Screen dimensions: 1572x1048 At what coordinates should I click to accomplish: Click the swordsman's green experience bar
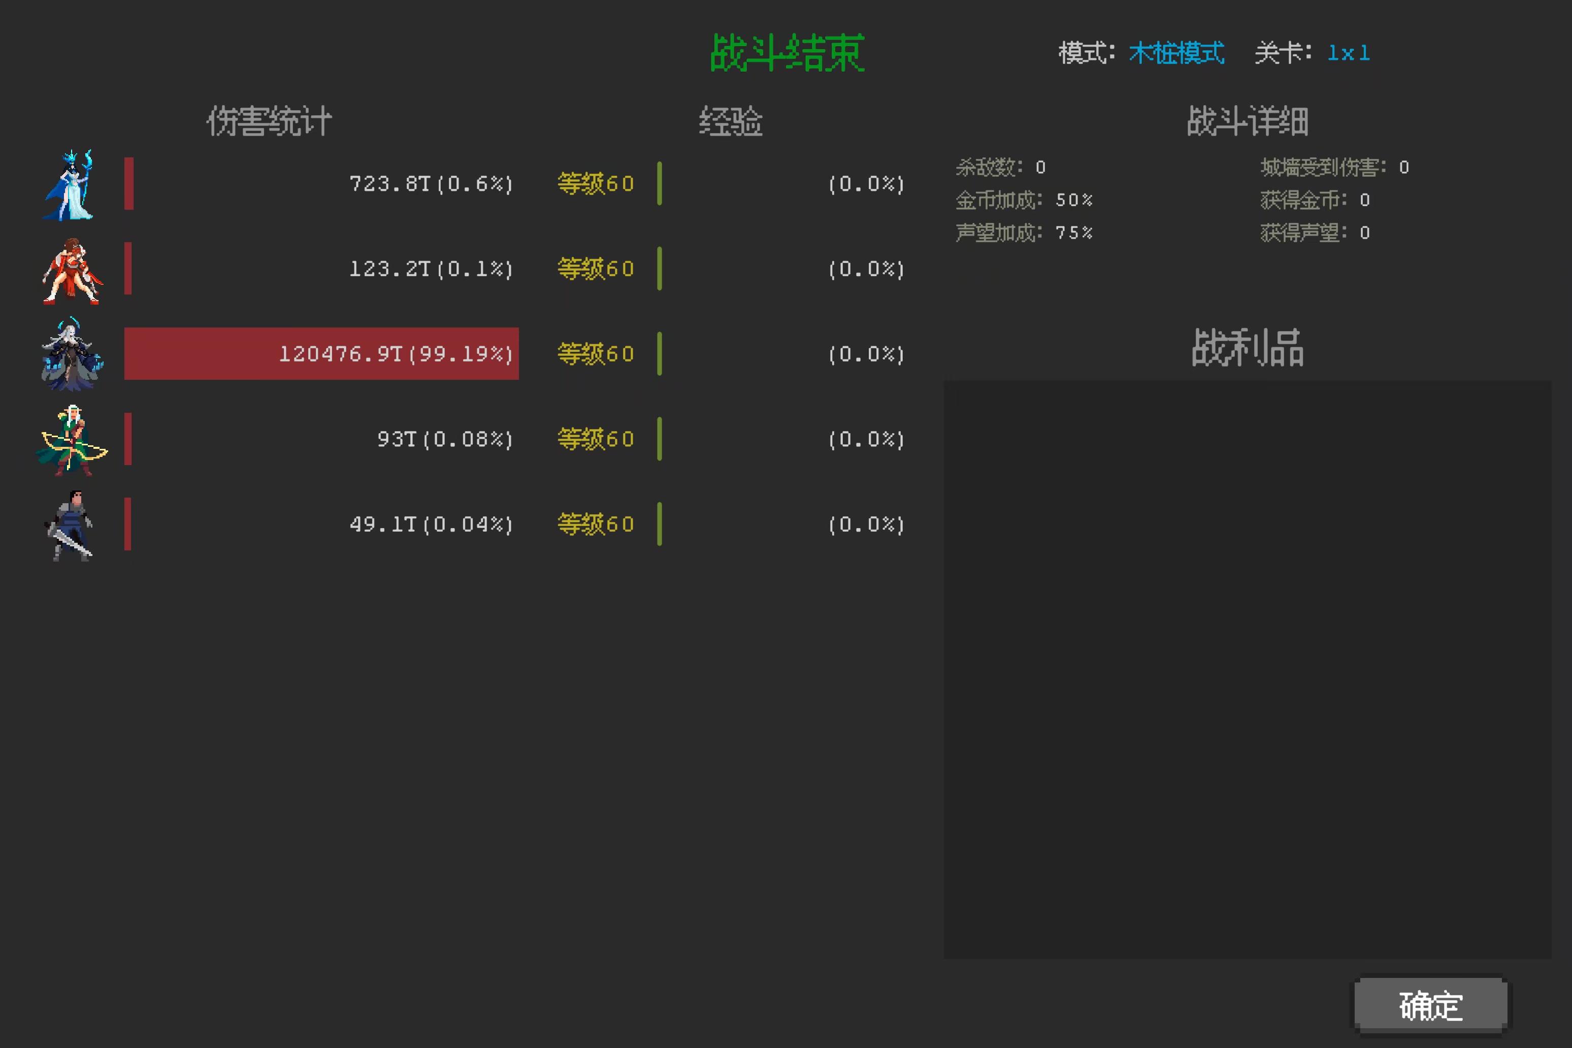click(x=660, y=524)
